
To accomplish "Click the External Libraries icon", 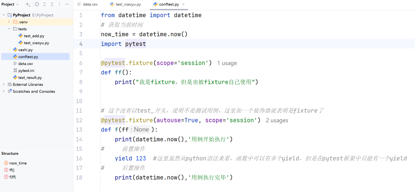I will [10, 84].
